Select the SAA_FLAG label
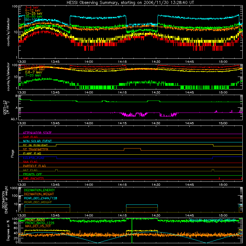 click(30, 162)
